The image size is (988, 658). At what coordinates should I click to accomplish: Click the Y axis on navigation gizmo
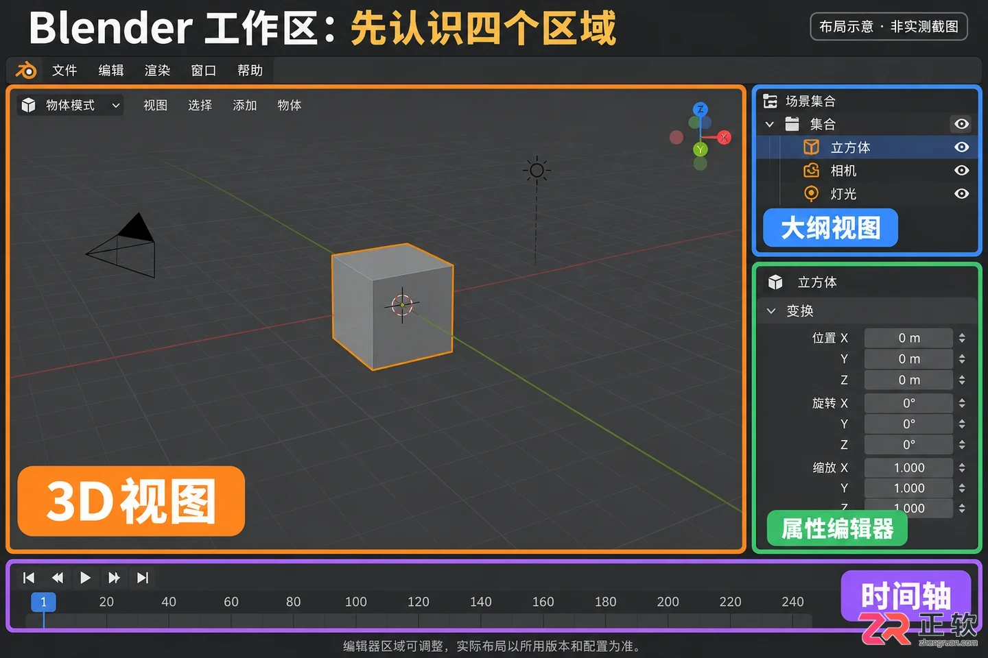(x=700, y=149)
